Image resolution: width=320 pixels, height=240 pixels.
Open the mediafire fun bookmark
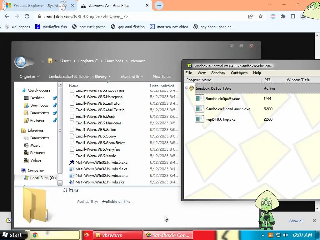tap(51, 27)
